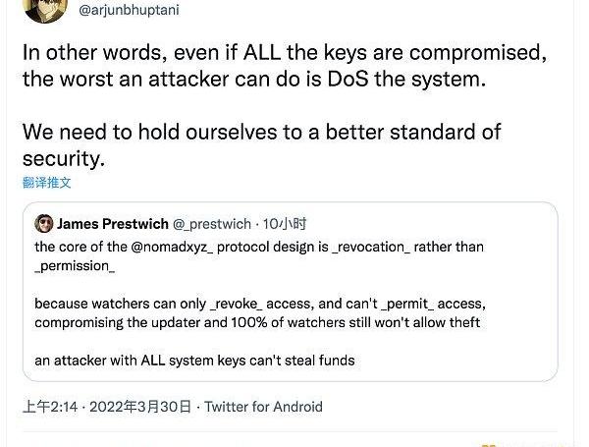The width and height of the screenshot is (589, 447).
Task: Click the "can't steal funds" line
Action: tap(194, 361)
